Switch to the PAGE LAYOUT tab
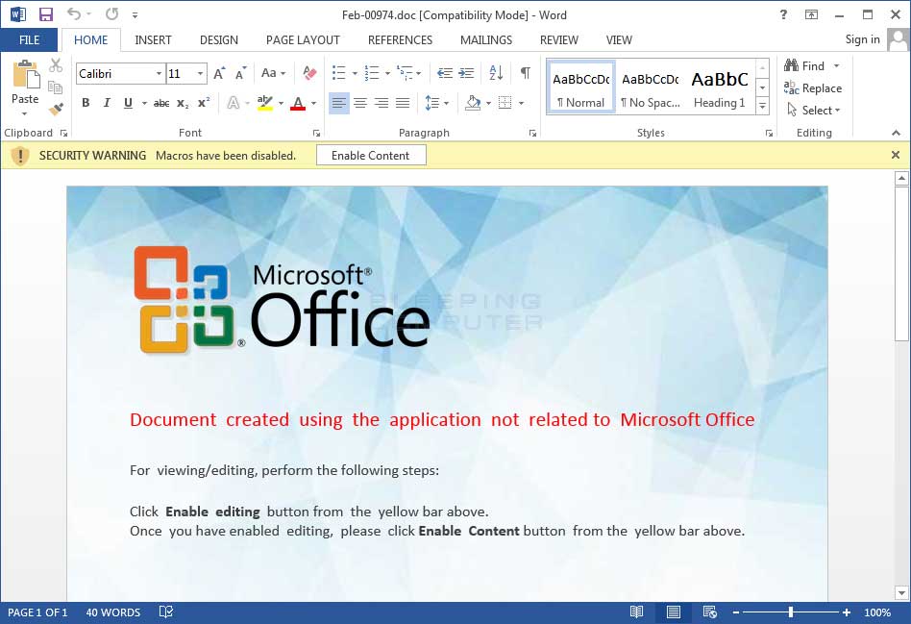 tap(303, 40)
